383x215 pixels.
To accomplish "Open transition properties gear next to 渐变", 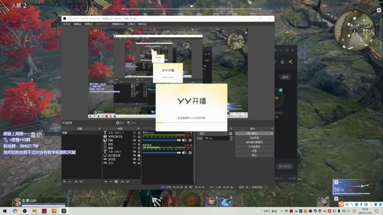I will coord(231,134).
